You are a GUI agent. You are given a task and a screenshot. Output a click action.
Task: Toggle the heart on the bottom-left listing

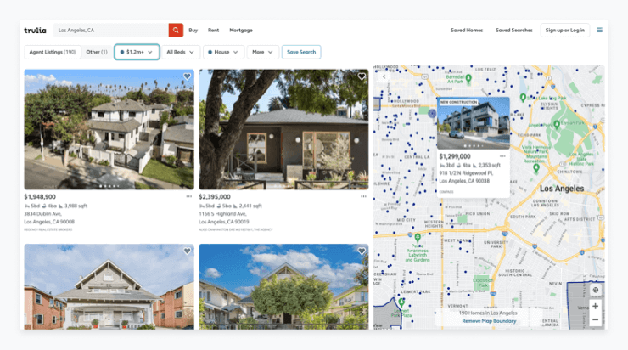187,251
